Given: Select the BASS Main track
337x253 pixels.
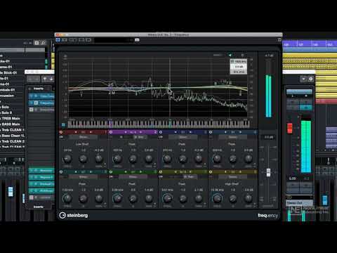Looking at the screenshot, I should tap(11, 124).
